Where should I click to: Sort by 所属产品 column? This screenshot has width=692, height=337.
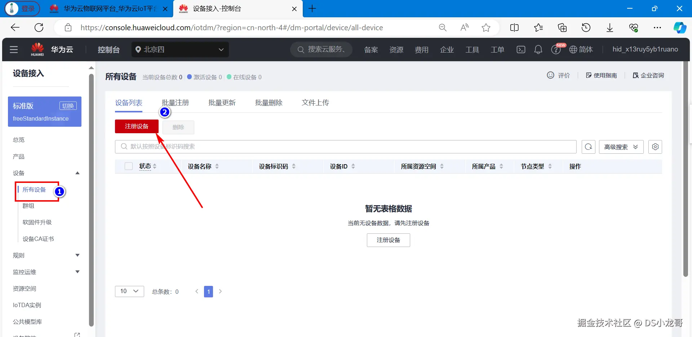(x=501, y=166)
